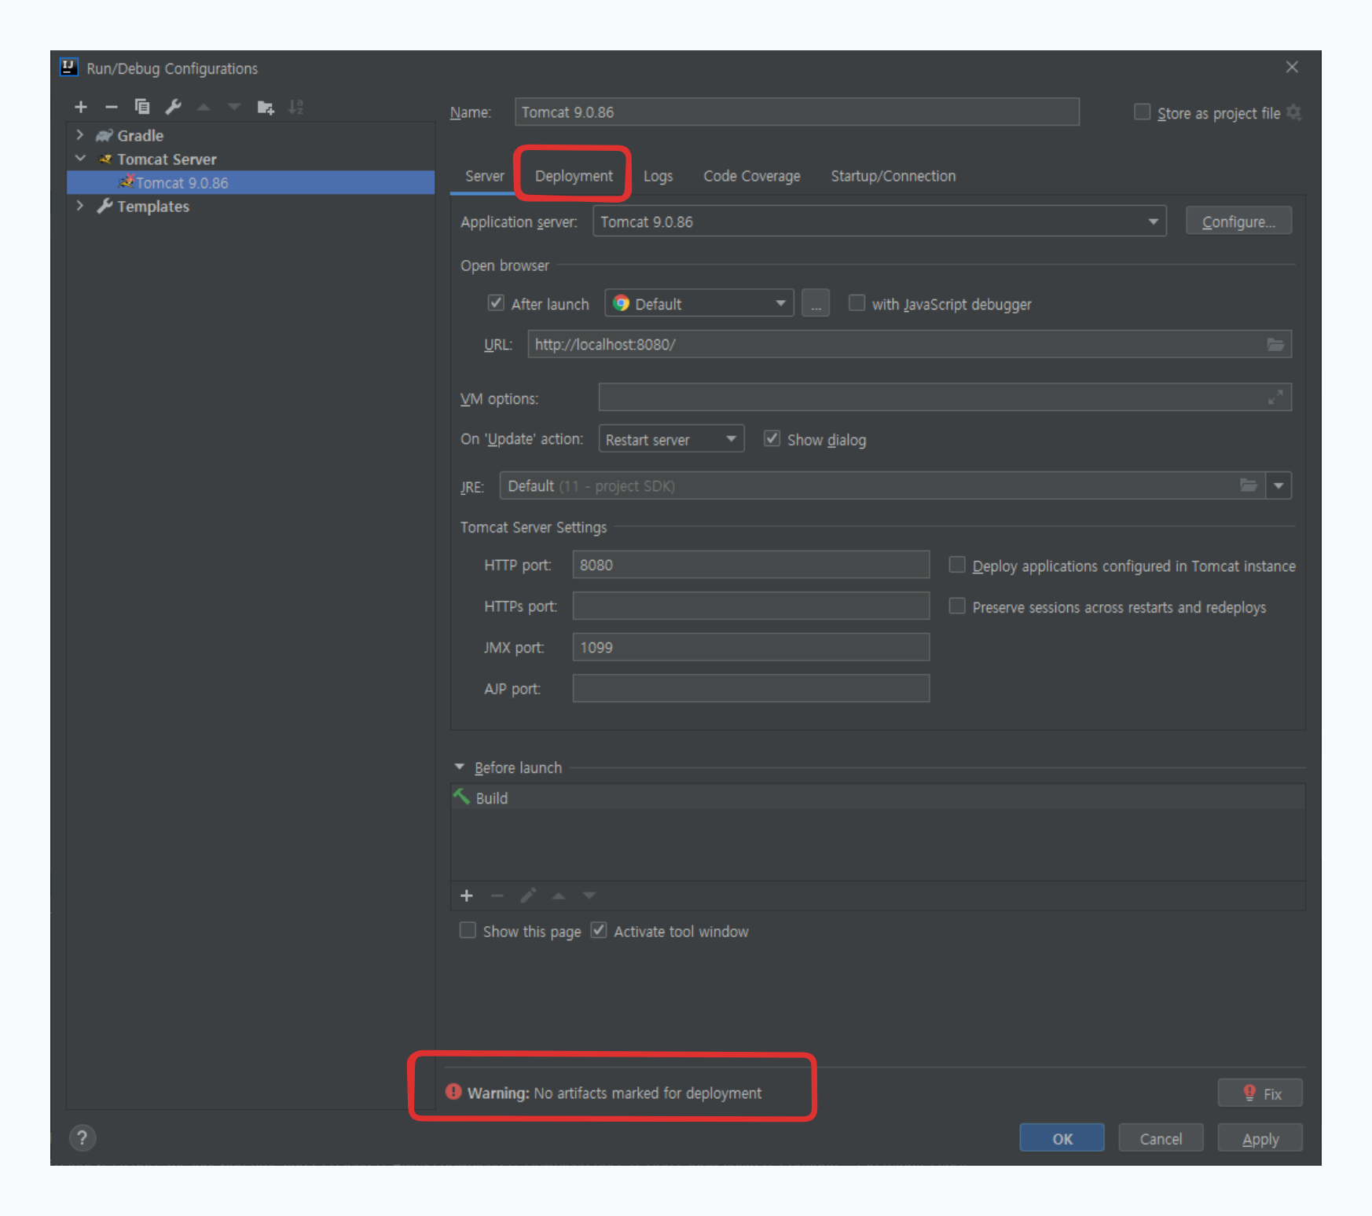Image resolution: width=1372 pixels, height=1216 pixels.
Task: Collapse the Tomcat Server tree node
Action: [80, 159]
